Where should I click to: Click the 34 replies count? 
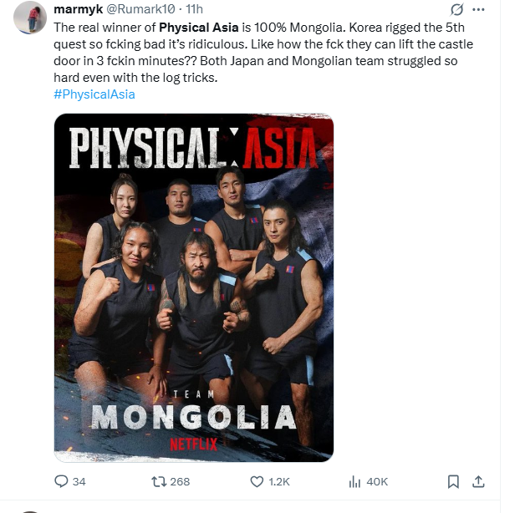point(79,481)
